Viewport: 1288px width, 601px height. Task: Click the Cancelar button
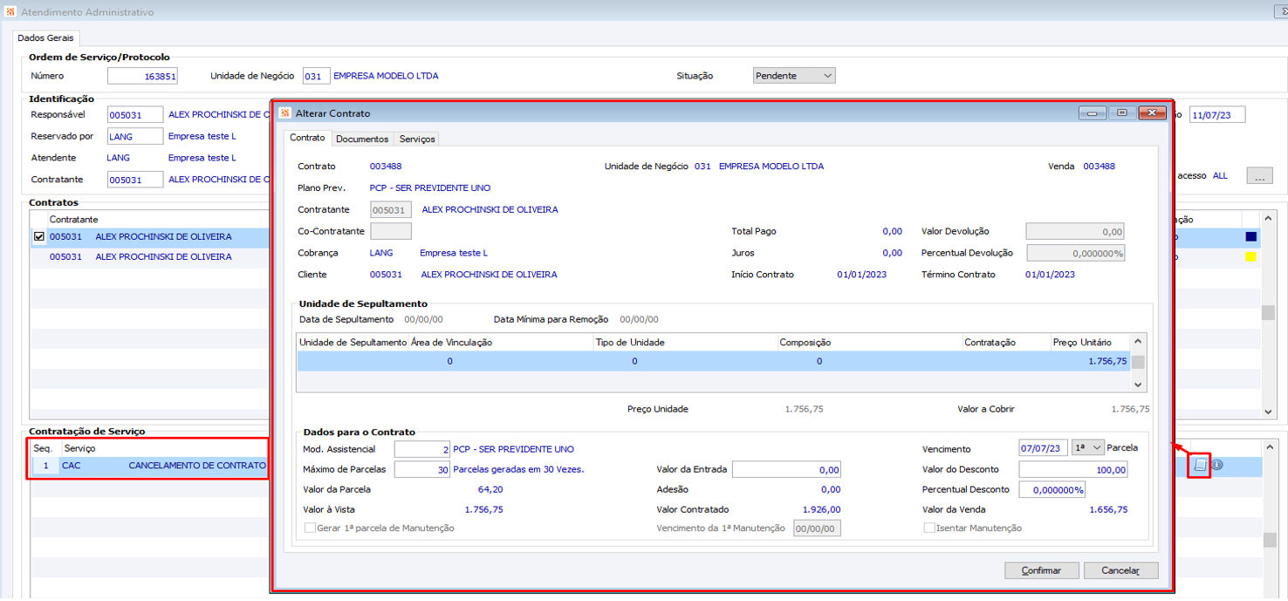(x=1120, y=570)
